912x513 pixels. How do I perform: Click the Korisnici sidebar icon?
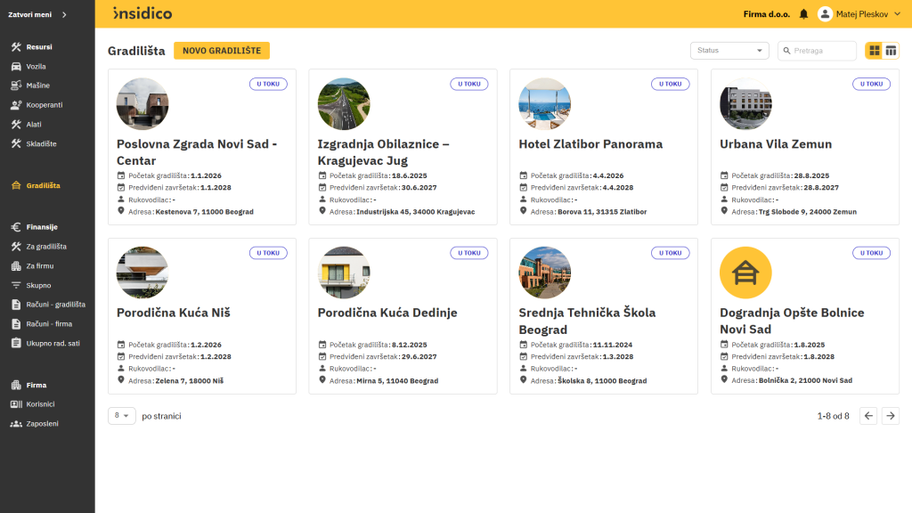pyautogui.click(x=16, y=404)
